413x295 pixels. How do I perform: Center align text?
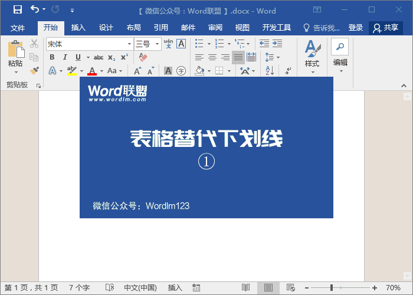212,57
